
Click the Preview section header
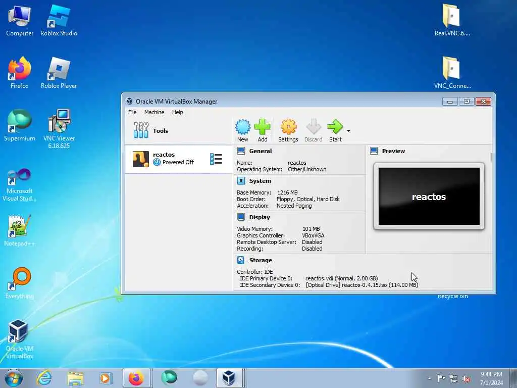(x=393, y=151)
